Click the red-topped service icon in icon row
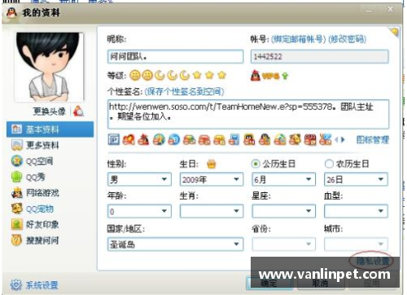Image resolution: width=407 pixels, height=295 pixels. [204, 139]
